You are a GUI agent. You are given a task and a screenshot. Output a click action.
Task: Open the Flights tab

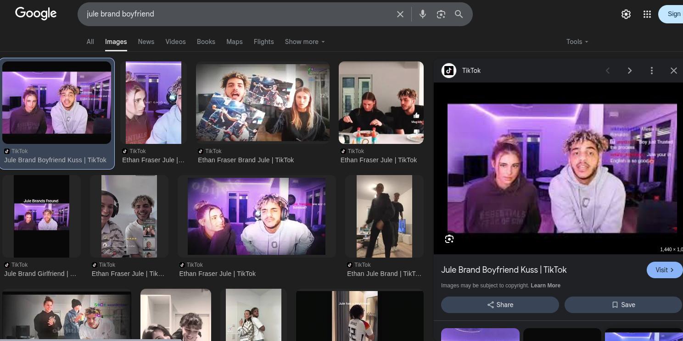[264, 42]
